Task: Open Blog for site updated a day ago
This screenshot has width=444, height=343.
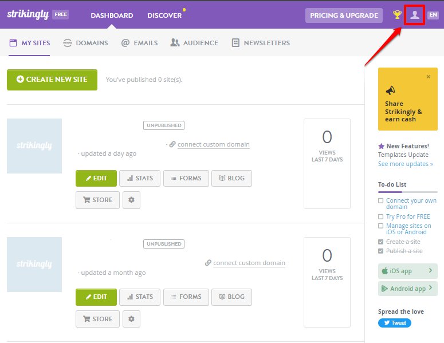Action: click(231, 178)
